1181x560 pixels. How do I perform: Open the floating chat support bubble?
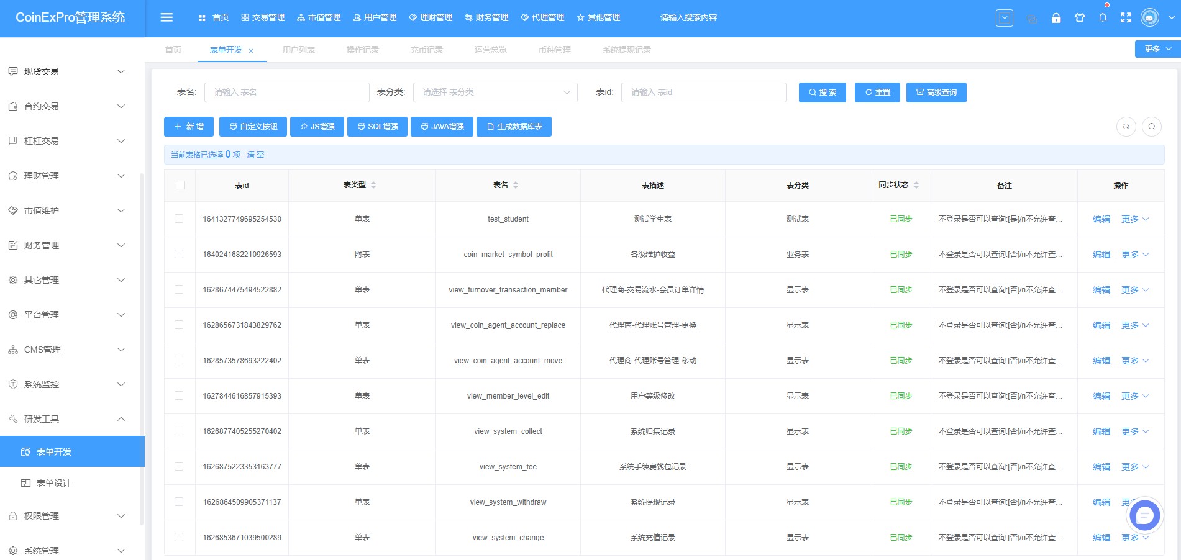[1144, 515]
